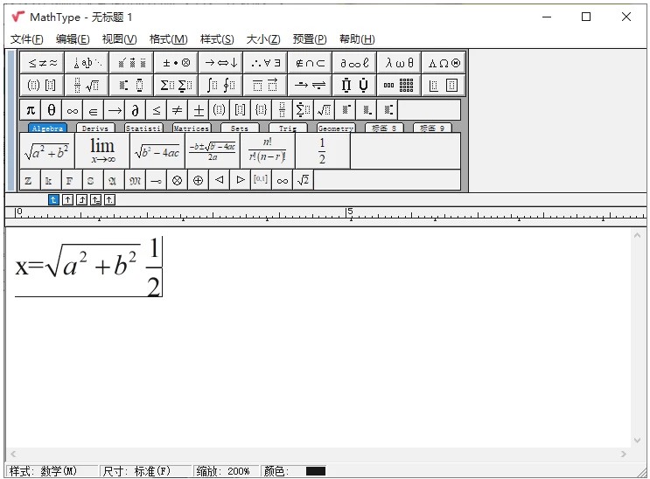This screenshot has width=650, height=479.
Task: Switch to the Matrices tab
Action: 191,128
